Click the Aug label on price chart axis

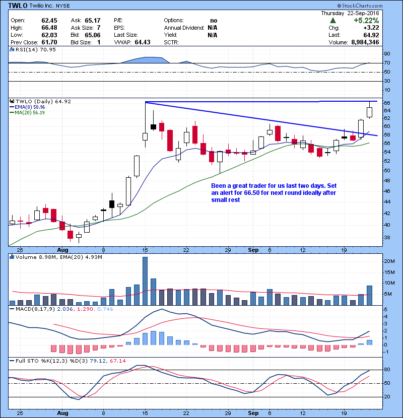point(62,250)
